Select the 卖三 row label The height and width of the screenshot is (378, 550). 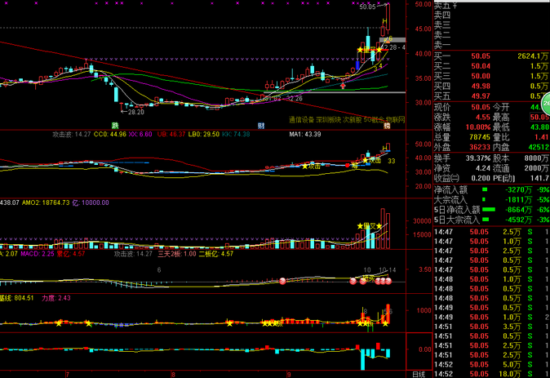tap(442, 25)
